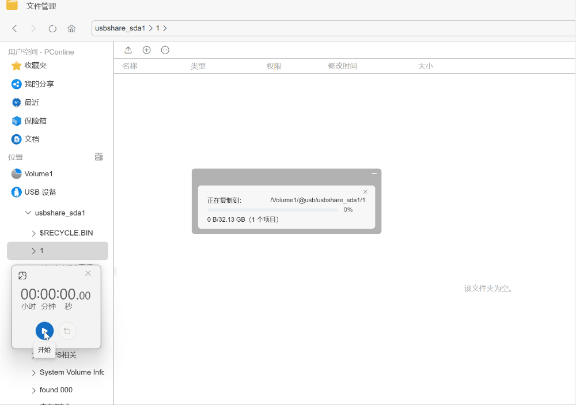Click the upload icon in toolbar
This screenshot has width=576, height=405.
tap(128, 50)
